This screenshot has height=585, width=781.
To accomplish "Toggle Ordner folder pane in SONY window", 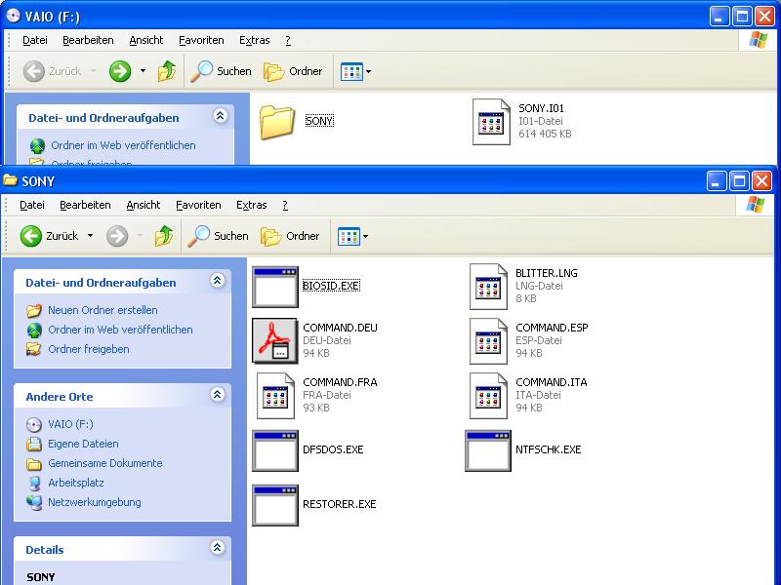I will pyautogui.click(x=290, y=236).
